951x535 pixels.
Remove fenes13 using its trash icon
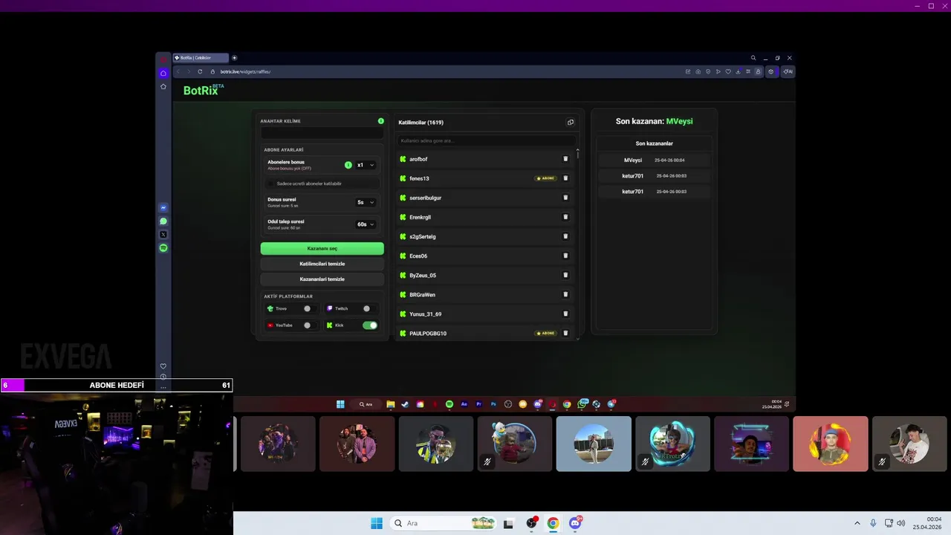pos(565,178)
